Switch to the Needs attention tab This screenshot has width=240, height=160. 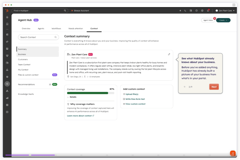tap(76, 29)
